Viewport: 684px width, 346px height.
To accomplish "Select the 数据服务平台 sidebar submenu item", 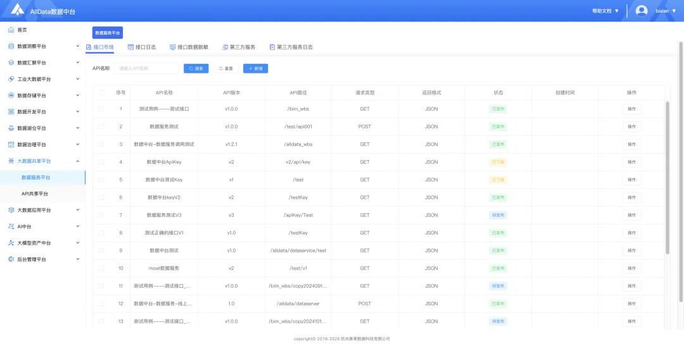I will [43, 177].
